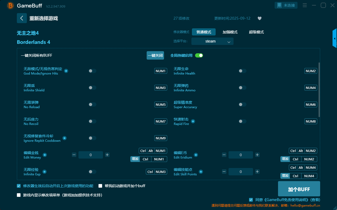Click star icon next to Ignore Repkit Cooldown

[x=65, y=138]
